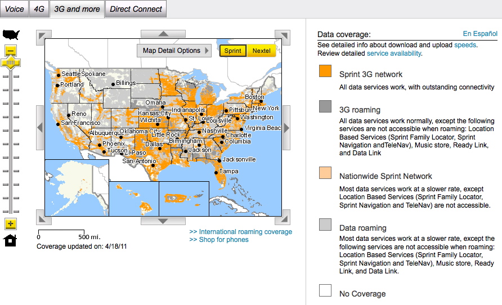Pan map up with the top arrow
Screen dimensions: 502x305
click(x=163, y=34)
